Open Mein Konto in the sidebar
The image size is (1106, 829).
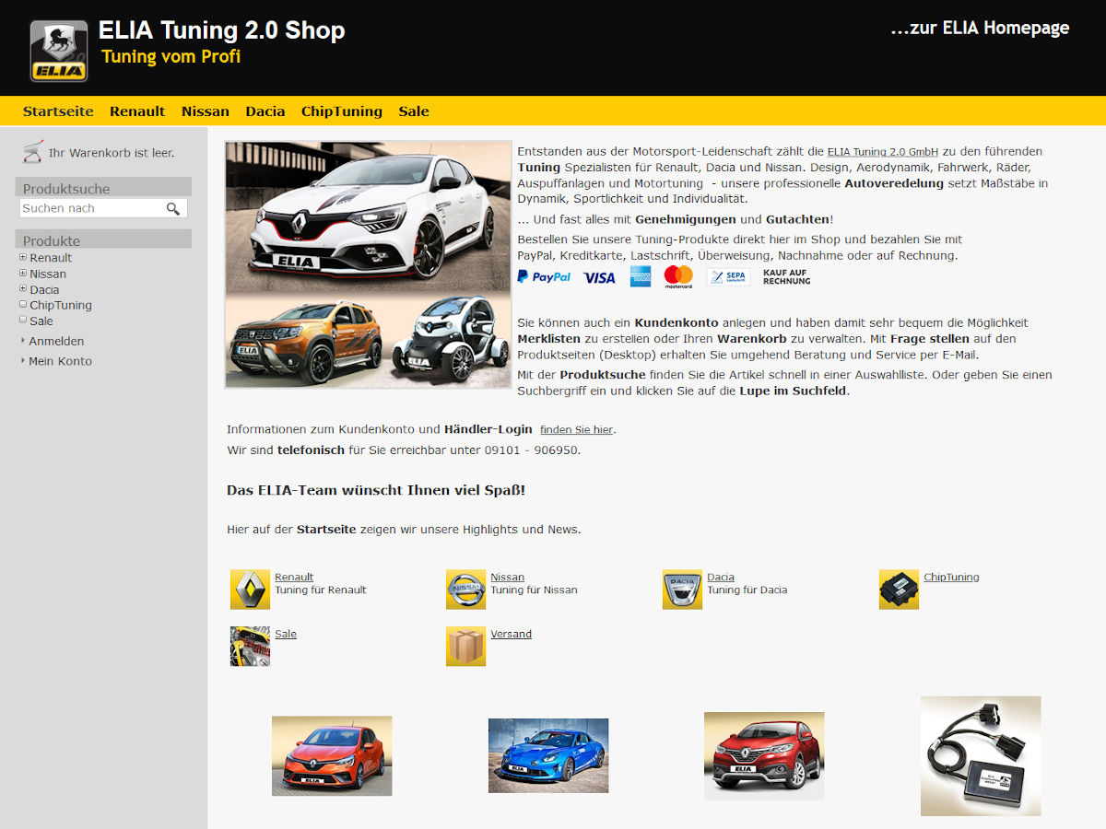pyautogui.click(x=60, y=361)
